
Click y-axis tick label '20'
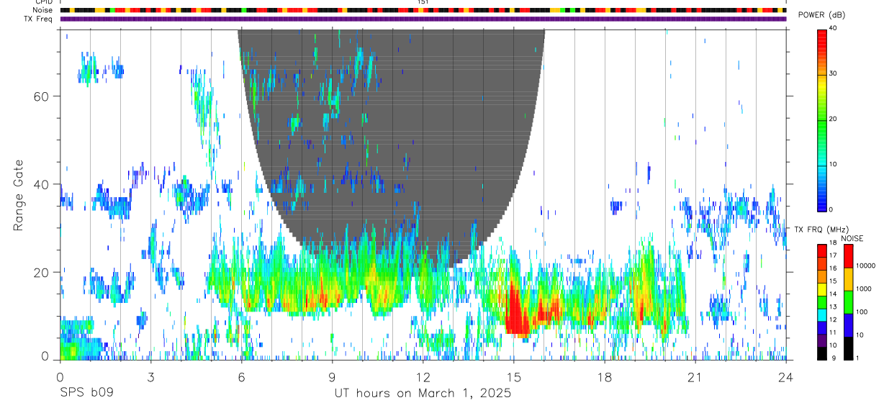pyautogui.click(x=43, y=272)
